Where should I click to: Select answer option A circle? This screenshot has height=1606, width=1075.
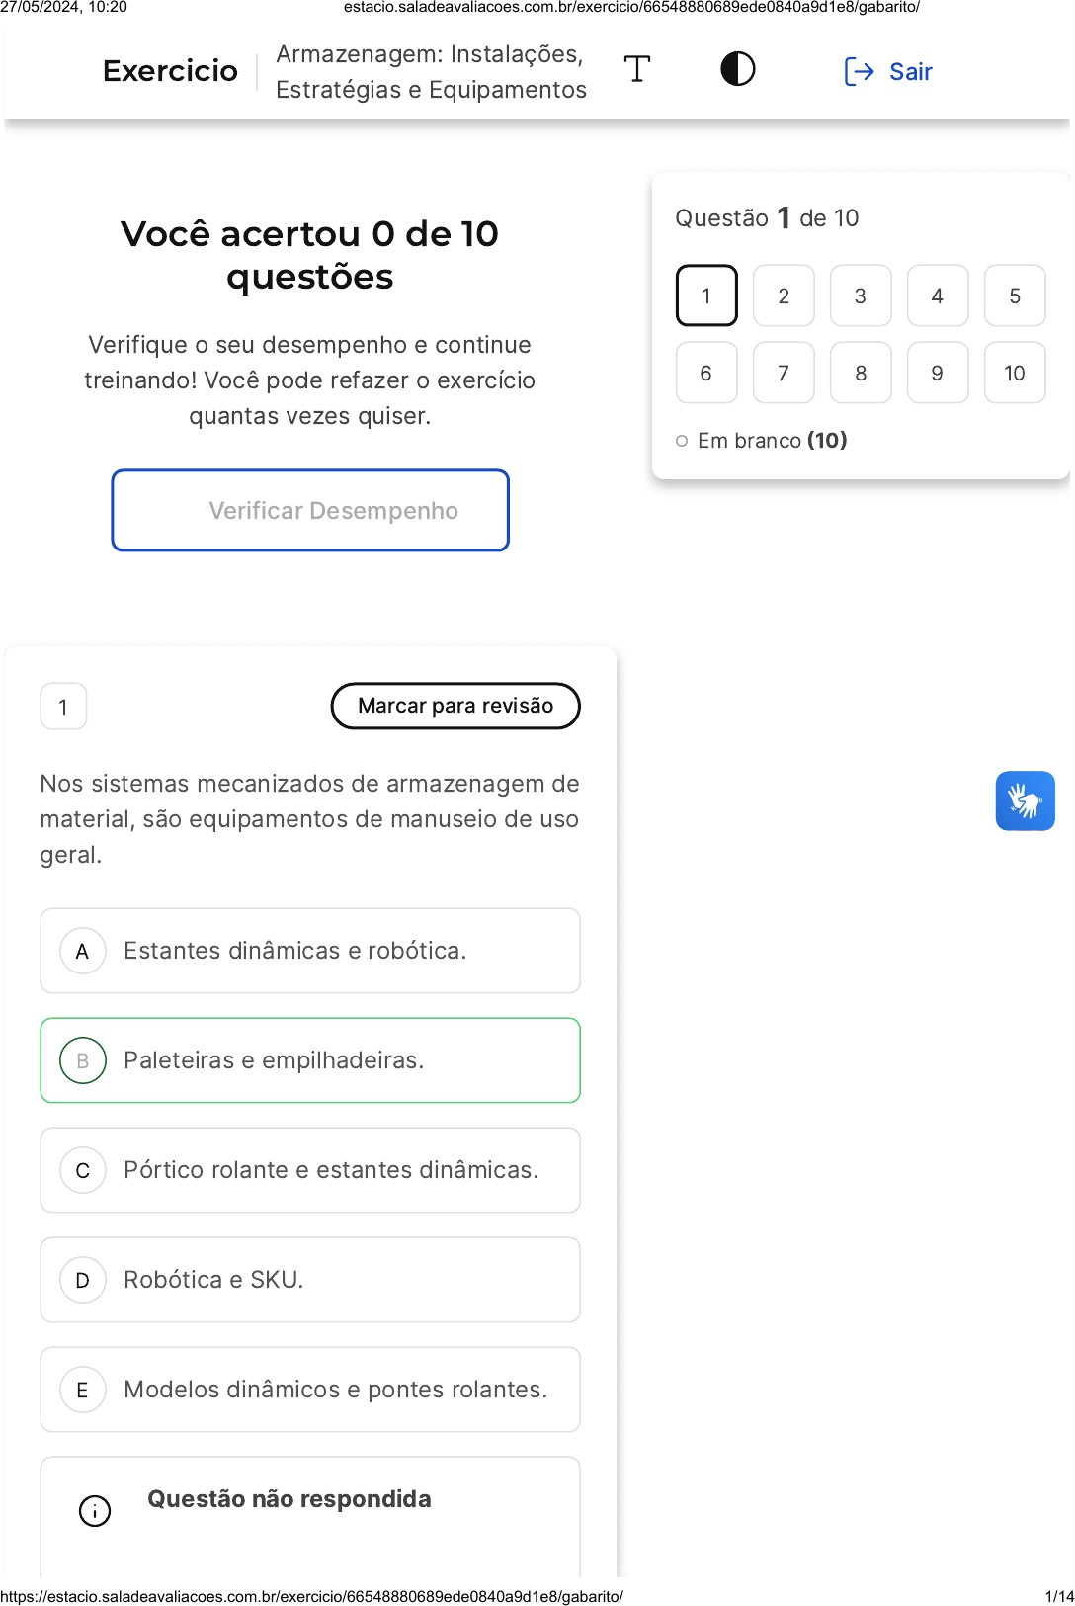[x=83, y=951]
